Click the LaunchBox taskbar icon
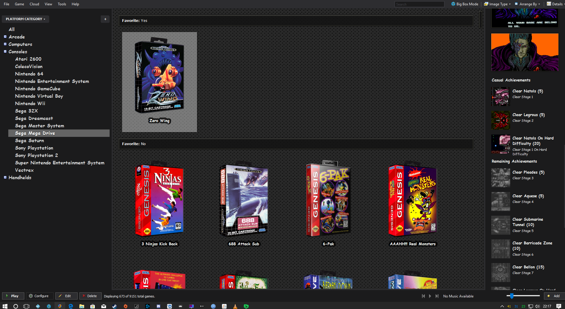 [60, 306]
